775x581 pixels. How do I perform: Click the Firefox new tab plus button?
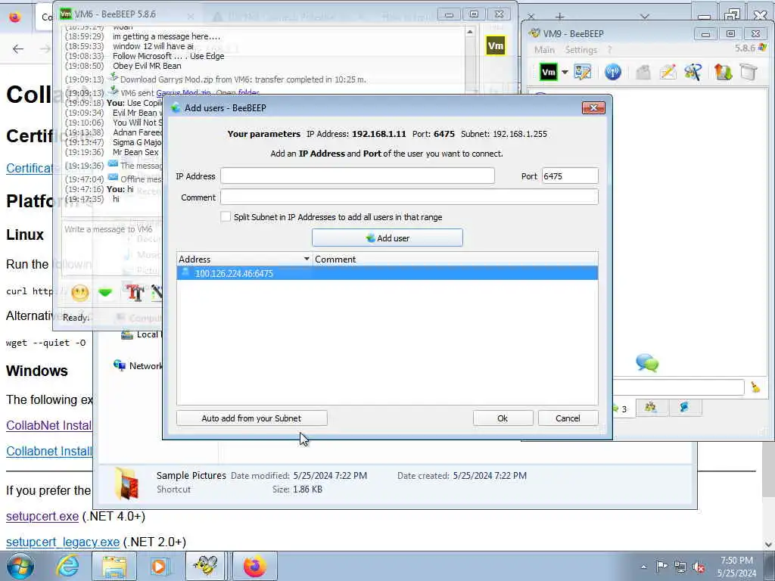[559, 17]
